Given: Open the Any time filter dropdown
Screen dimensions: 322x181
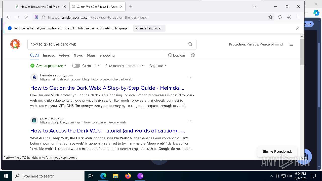Looking at the screenshot, I should pos(158,66).
